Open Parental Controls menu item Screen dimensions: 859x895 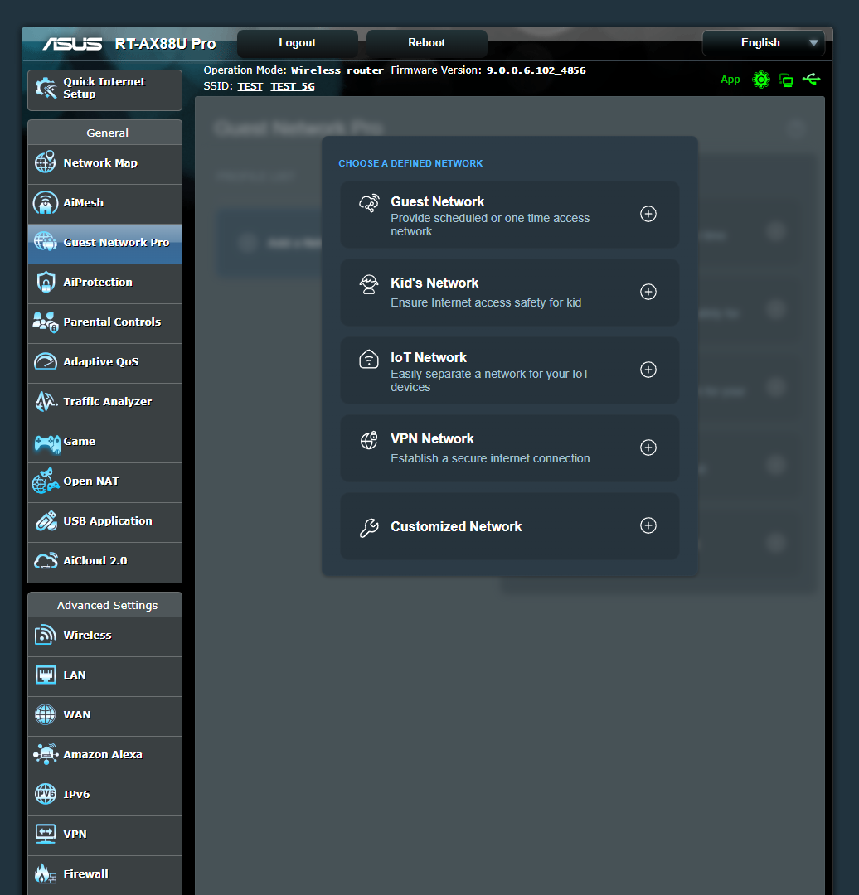(x=105, y=324)
